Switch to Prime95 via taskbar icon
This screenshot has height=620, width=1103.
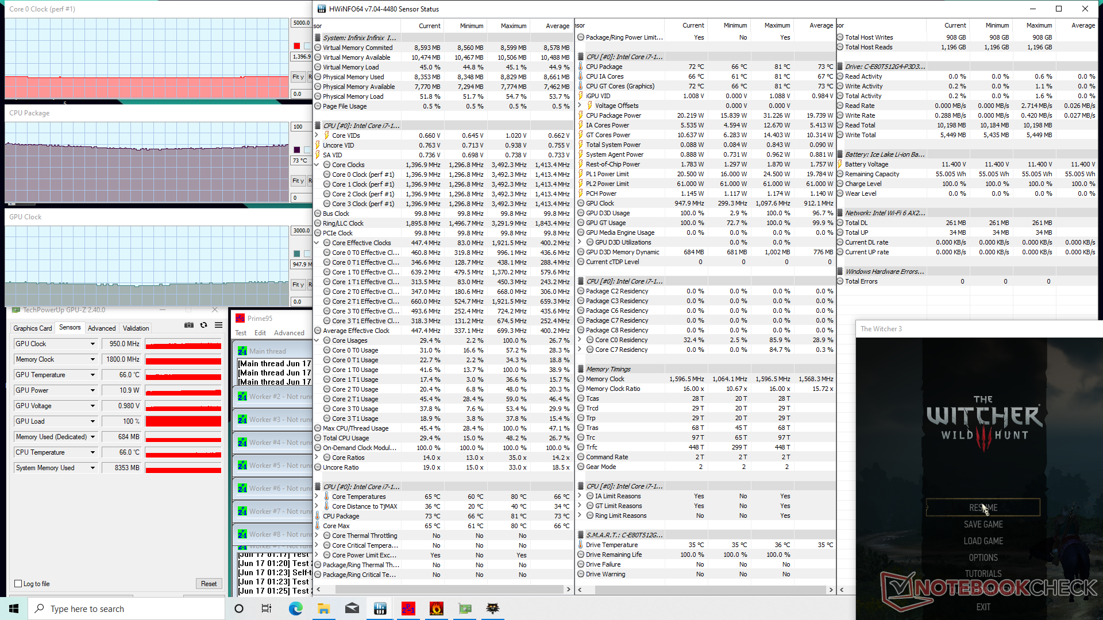click(408, 609)
